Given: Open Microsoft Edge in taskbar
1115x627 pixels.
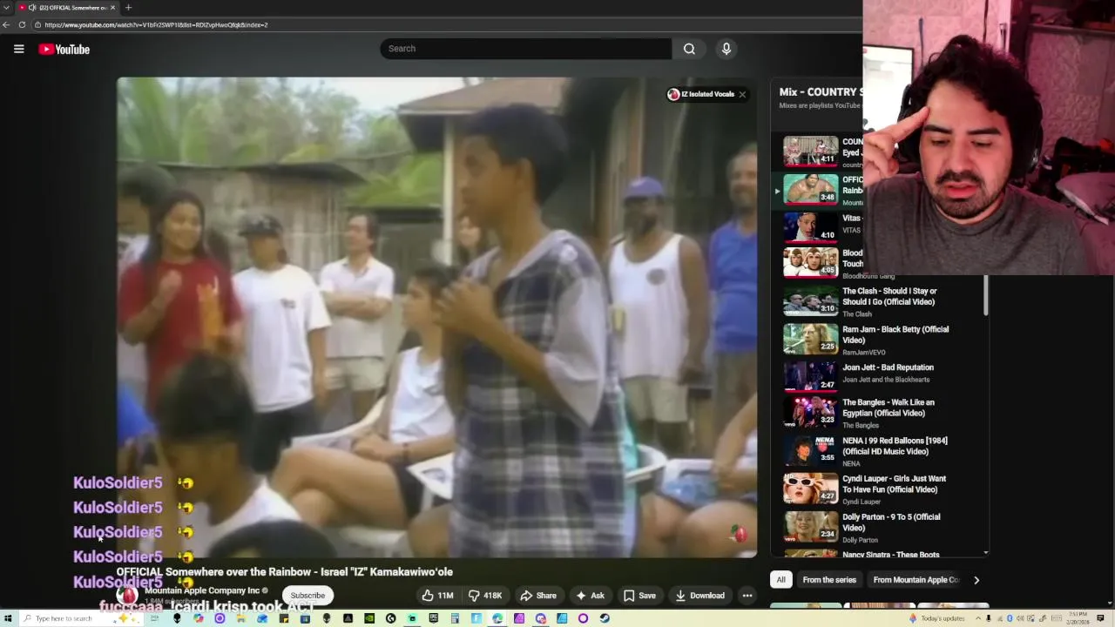Looking at the screenshot, I should point(497,618).
